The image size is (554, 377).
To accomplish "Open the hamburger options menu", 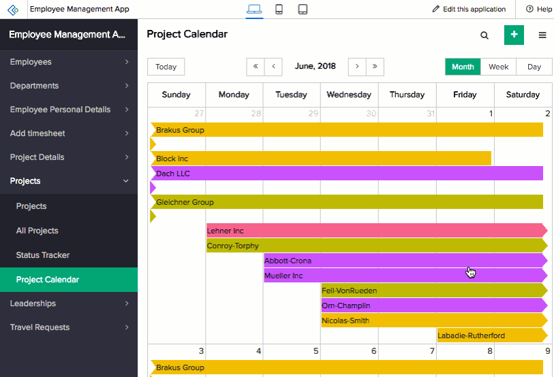I will 542,35.
